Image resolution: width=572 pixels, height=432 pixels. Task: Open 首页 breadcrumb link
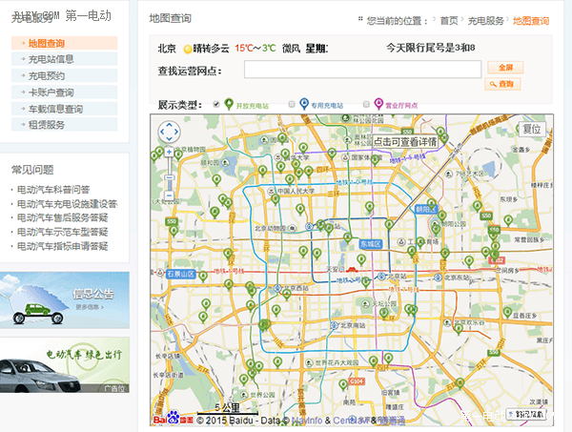[x=449, y=21]
